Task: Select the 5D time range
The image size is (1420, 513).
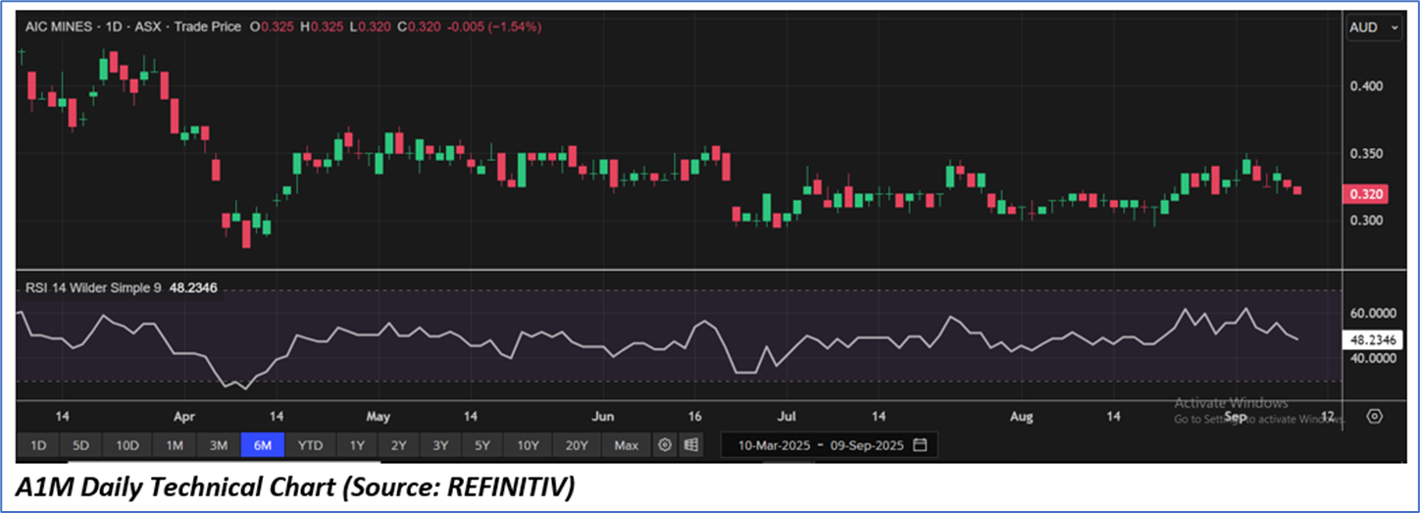Action: point(80,445)
